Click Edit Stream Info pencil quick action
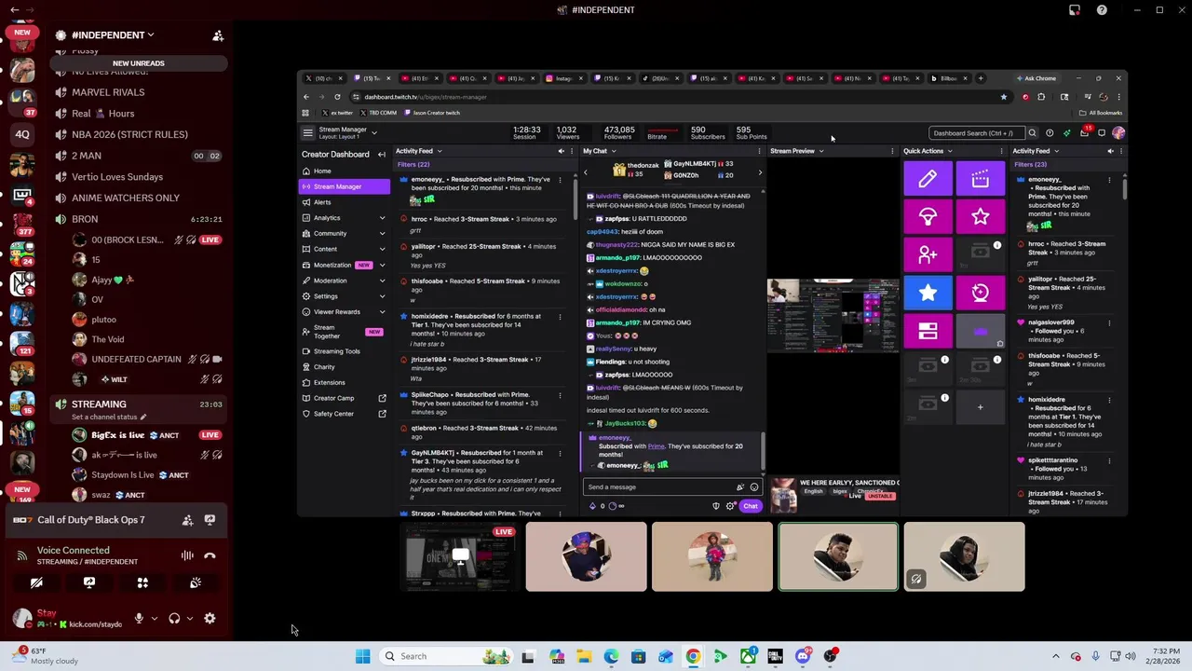This screenshot has width=1192, height=671. click(x=928, y=179)
